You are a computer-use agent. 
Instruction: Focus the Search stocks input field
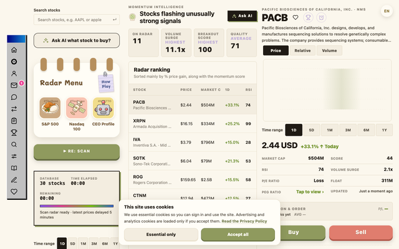tap(77, 19)
